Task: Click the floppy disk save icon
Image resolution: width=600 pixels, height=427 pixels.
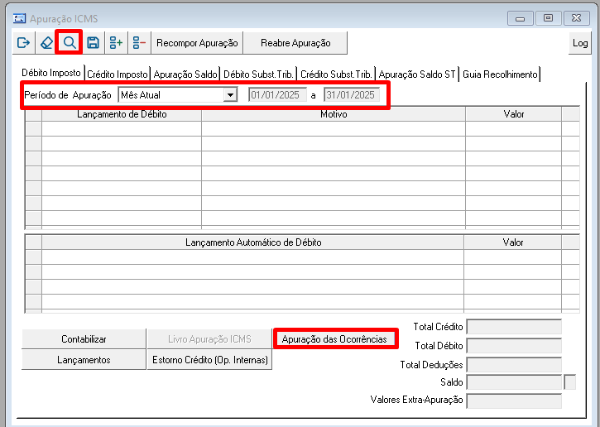Action: click(x=93, y=42)
